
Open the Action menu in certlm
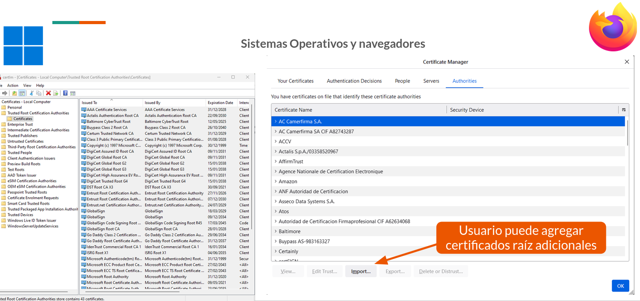[13, 85]
